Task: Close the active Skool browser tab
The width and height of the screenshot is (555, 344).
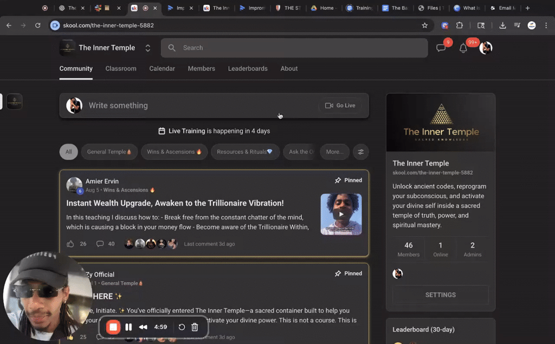Action: (x=155, y=8)
